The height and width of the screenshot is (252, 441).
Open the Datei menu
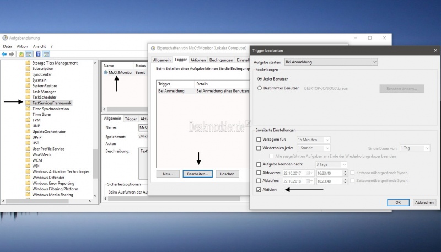point(7,46)
